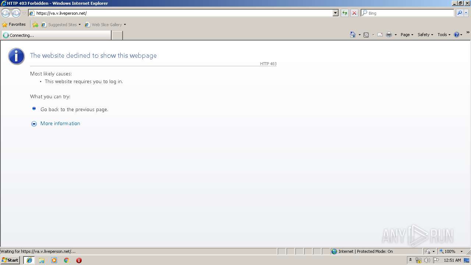Click the 12:51 AM clock

[x=452, y=260]
